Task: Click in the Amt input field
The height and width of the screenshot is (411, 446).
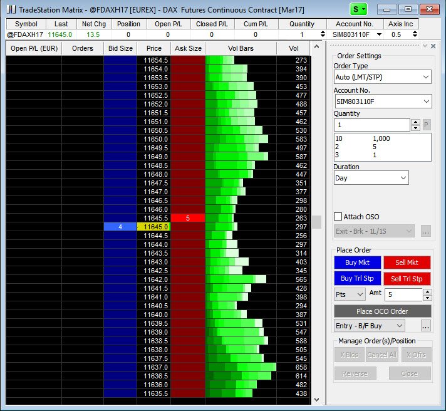Action: point(404,294)
